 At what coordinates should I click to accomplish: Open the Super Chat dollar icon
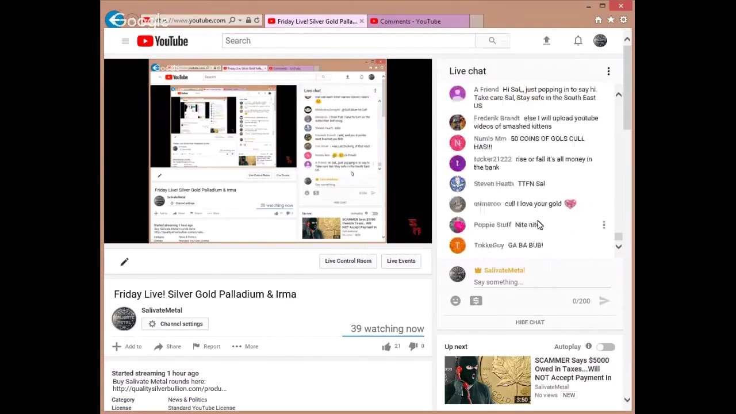[476, 301]
